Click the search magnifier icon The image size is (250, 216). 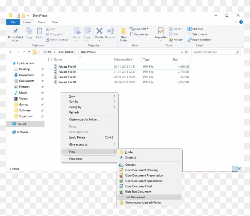click(x=237, y=52)
